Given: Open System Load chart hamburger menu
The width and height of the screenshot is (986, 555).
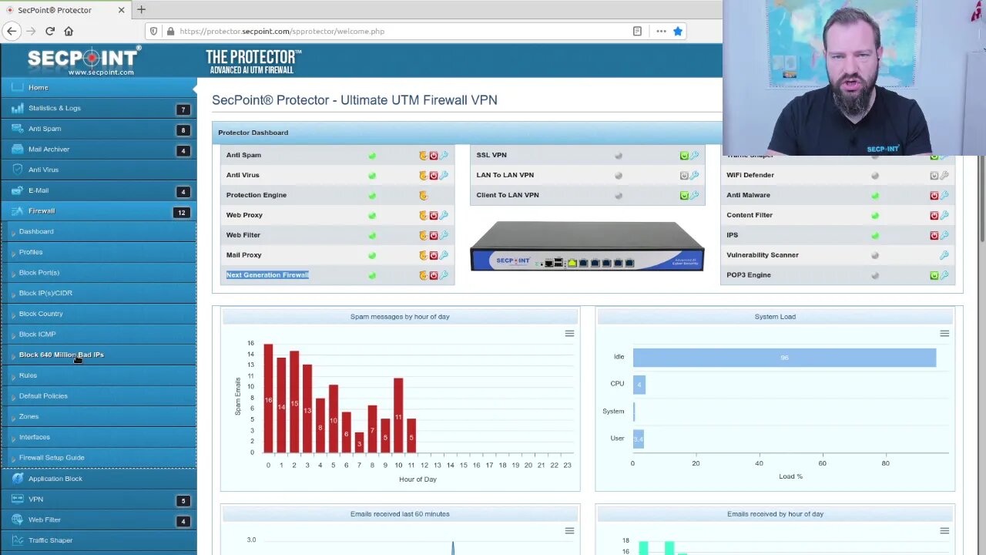Looking at the screenshot, I should point(944,334).
